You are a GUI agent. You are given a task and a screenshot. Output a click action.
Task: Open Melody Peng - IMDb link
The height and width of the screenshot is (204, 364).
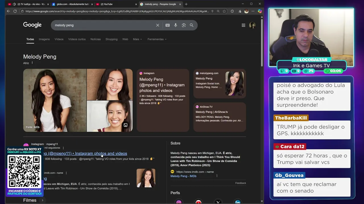[x=183, y=176]
